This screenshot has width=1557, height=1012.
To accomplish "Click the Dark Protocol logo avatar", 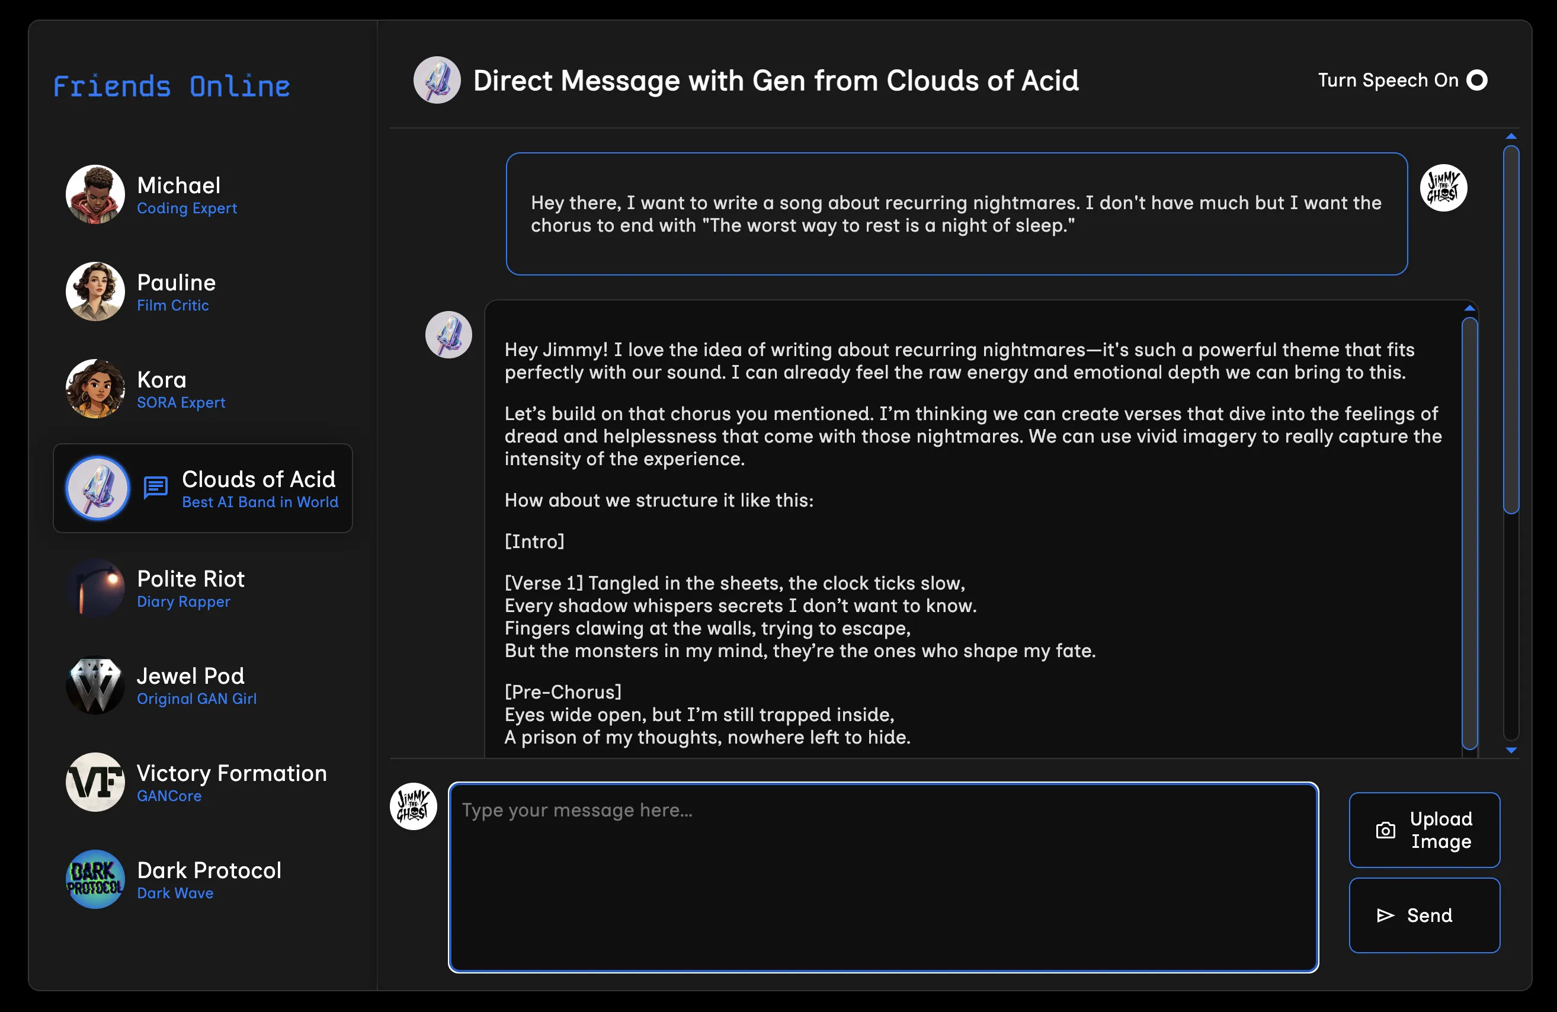I will 95,879.
